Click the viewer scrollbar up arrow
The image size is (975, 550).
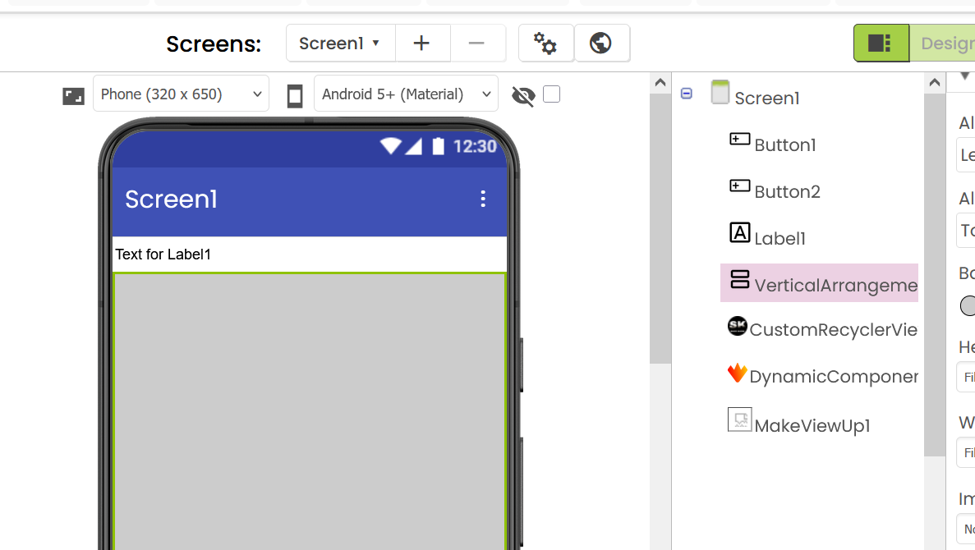point(660,82)
